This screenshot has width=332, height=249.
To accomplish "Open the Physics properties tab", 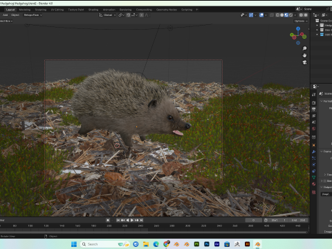I will (313, 165).
